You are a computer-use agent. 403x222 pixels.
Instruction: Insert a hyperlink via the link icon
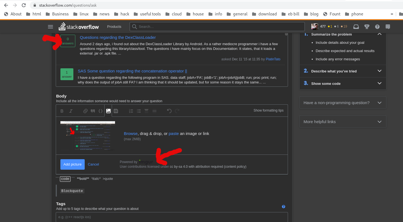pos(86,111)
